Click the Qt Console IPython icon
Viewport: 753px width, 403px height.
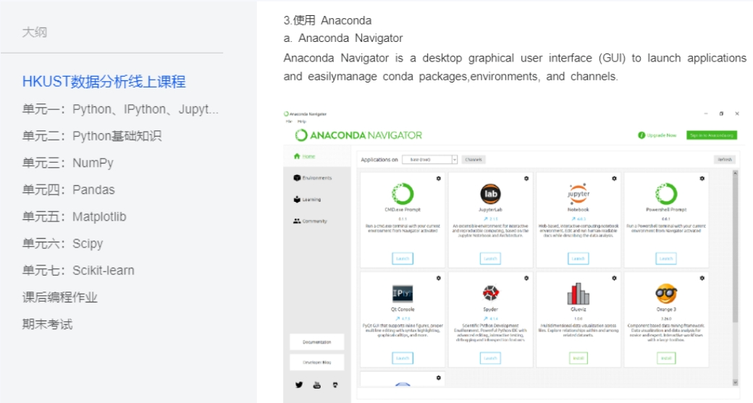coord(403,293)
